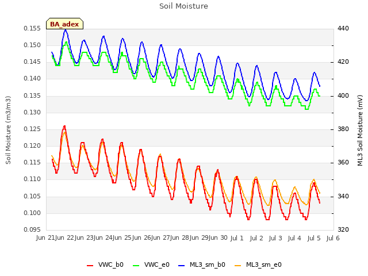Click the Jul 3 date label
The image size is (368, 276).
(275, 239)
